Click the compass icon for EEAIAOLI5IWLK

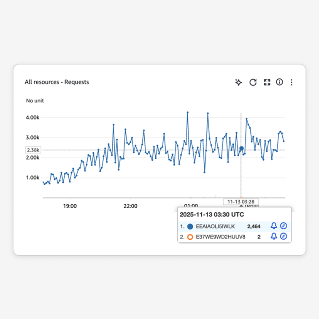point(284,226)
